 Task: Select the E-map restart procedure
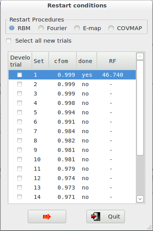coord(77,28)
